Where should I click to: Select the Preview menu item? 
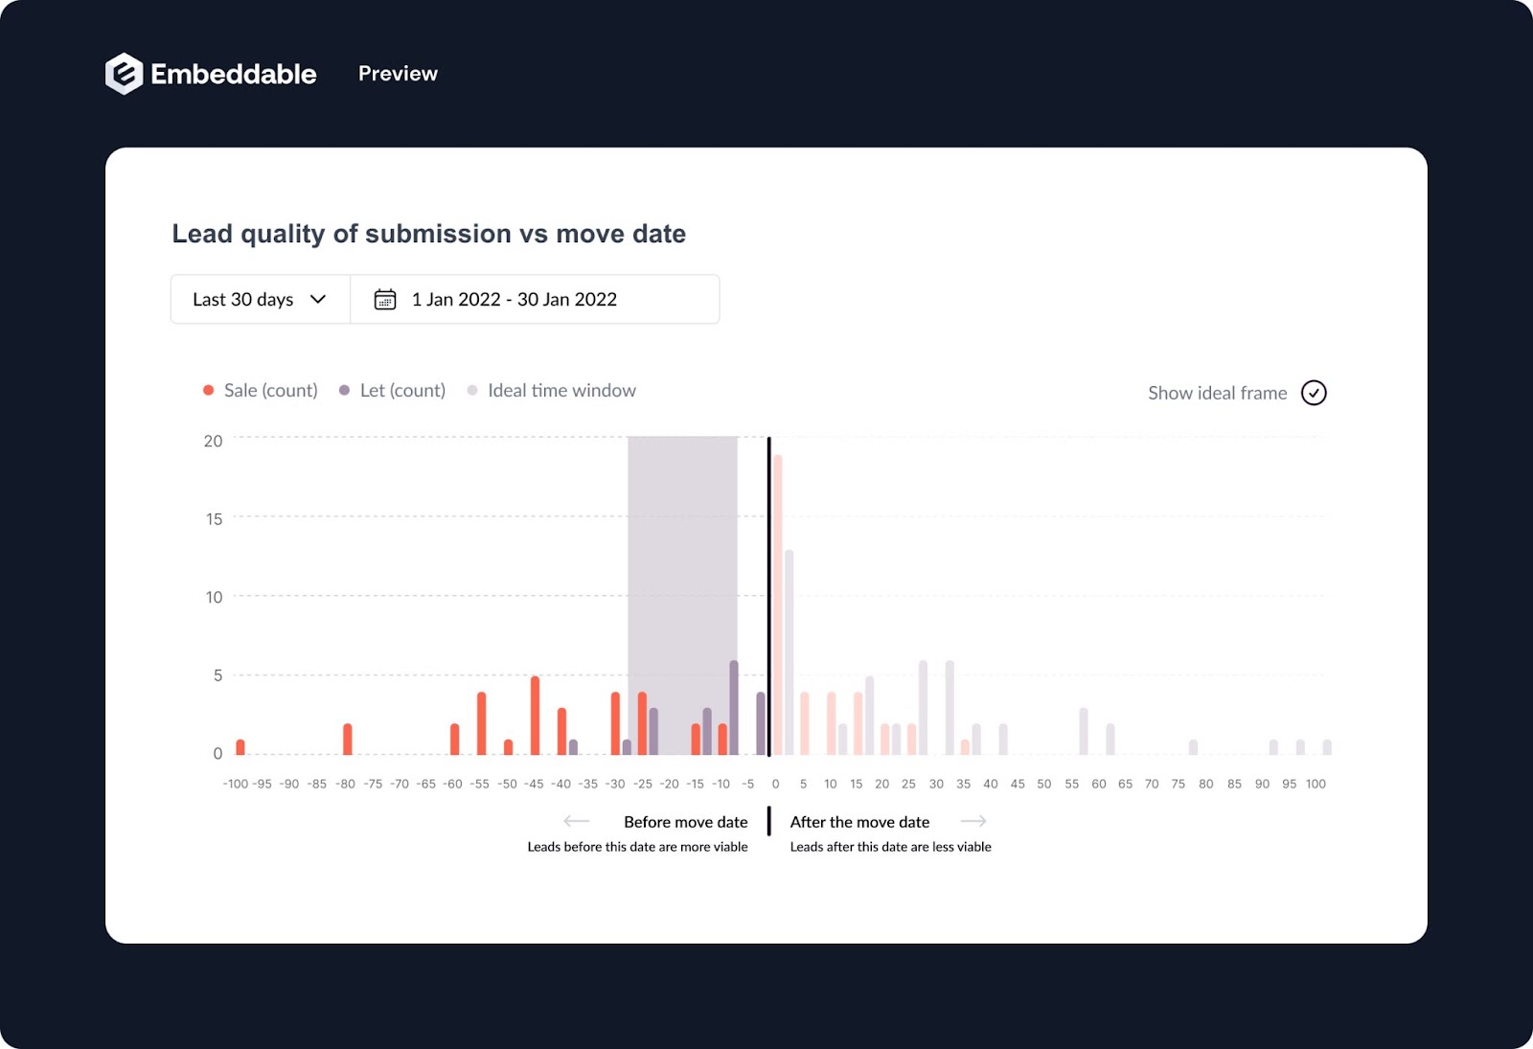point(398,73)
